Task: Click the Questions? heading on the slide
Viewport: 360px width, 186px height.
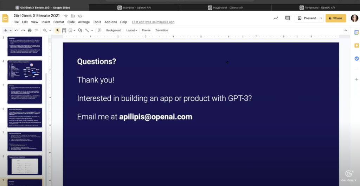Action: click(x=97, y=61)
